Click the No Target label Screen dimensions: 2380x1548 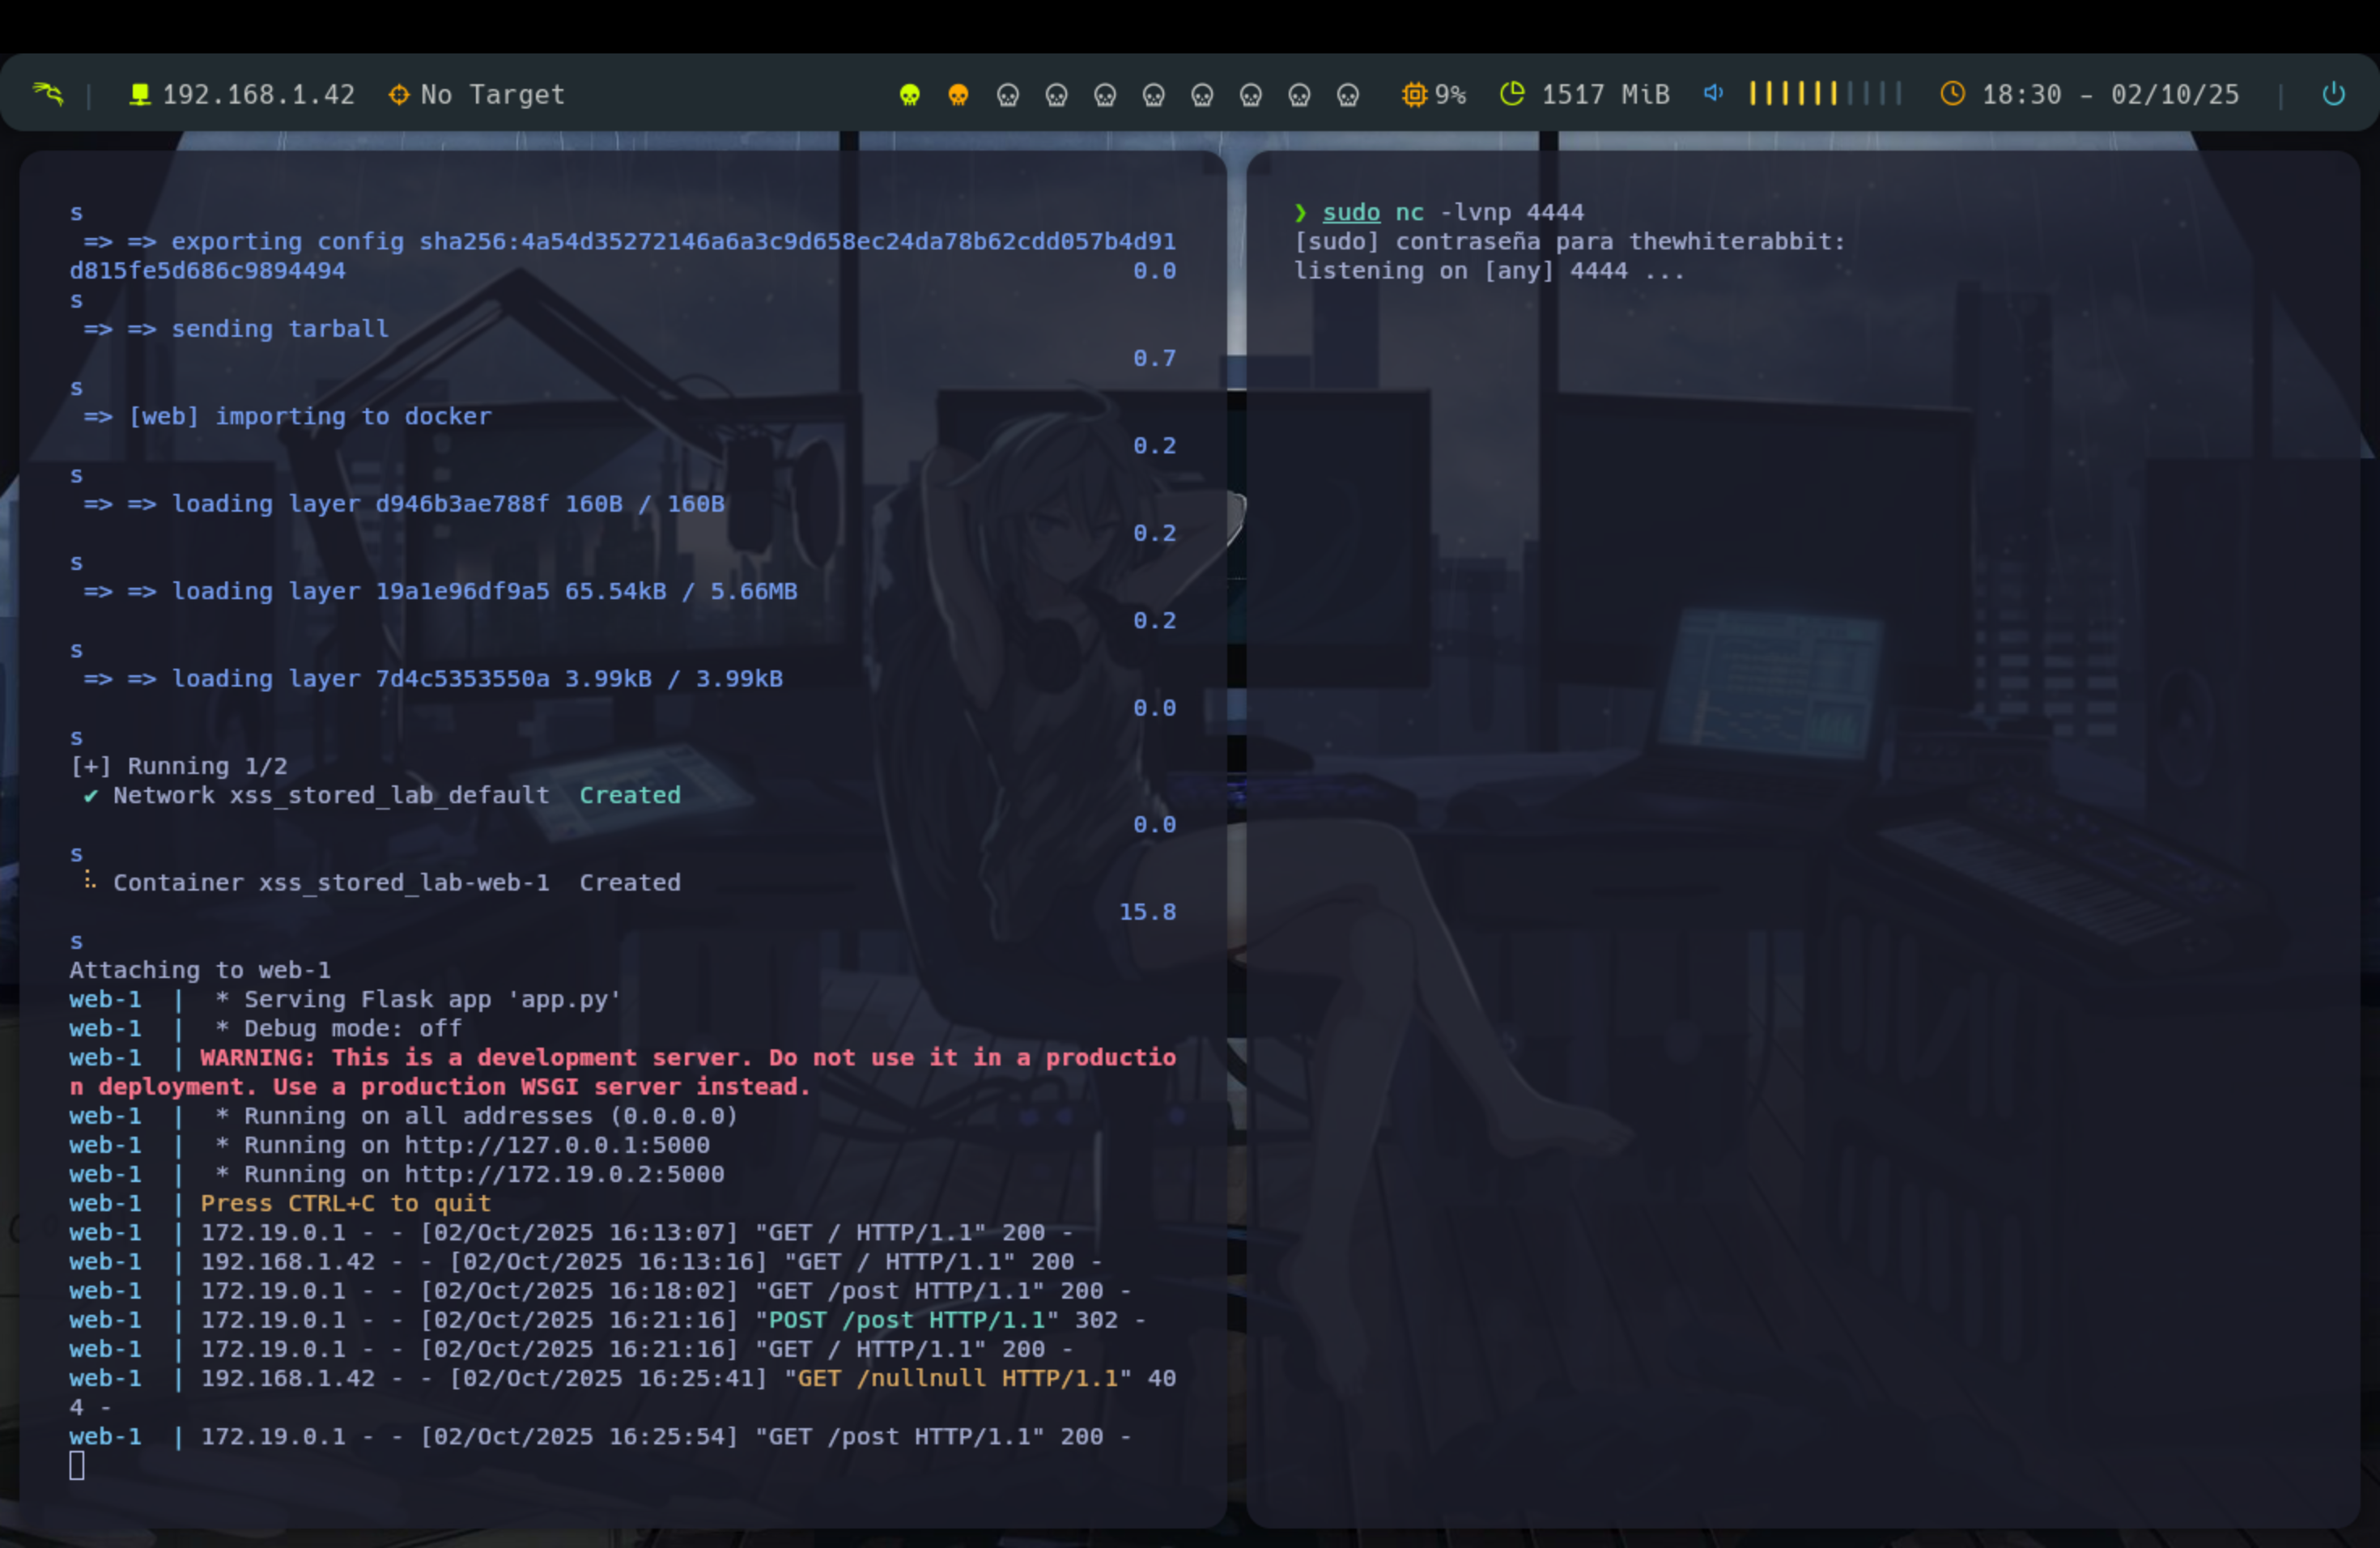pos(492,94)
